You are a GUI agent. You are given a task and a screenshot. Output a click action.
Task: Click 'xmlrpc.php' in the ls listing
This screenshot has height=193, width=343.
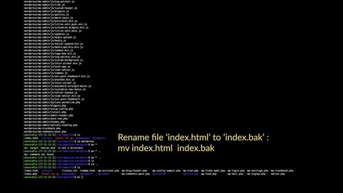point(278,174)
